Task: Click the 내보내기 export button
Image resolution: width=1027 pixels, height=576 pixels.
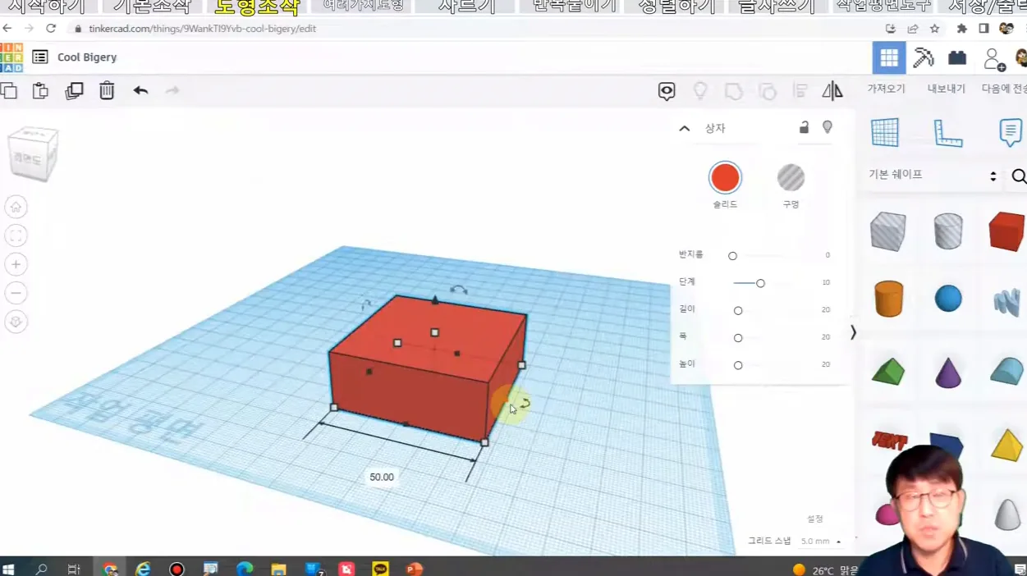Action: pos(946,89)
